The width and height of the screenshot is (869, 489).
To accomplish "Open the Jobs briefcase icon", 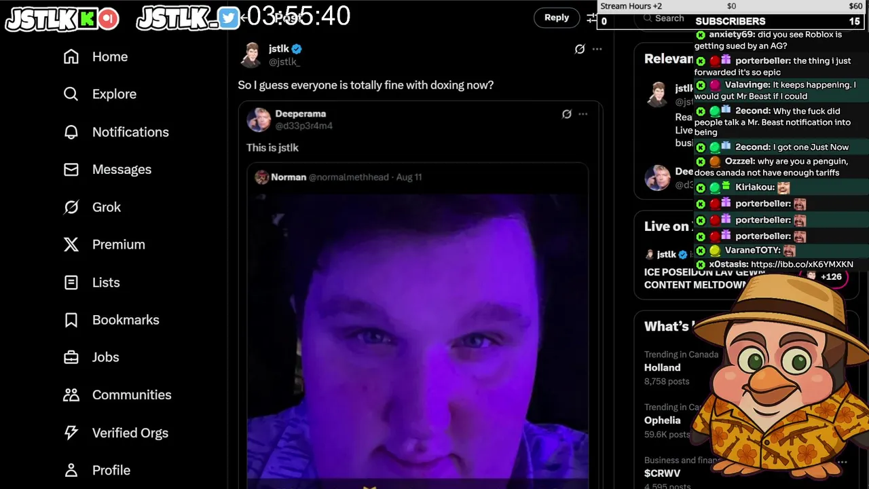I will coord(71,357).
